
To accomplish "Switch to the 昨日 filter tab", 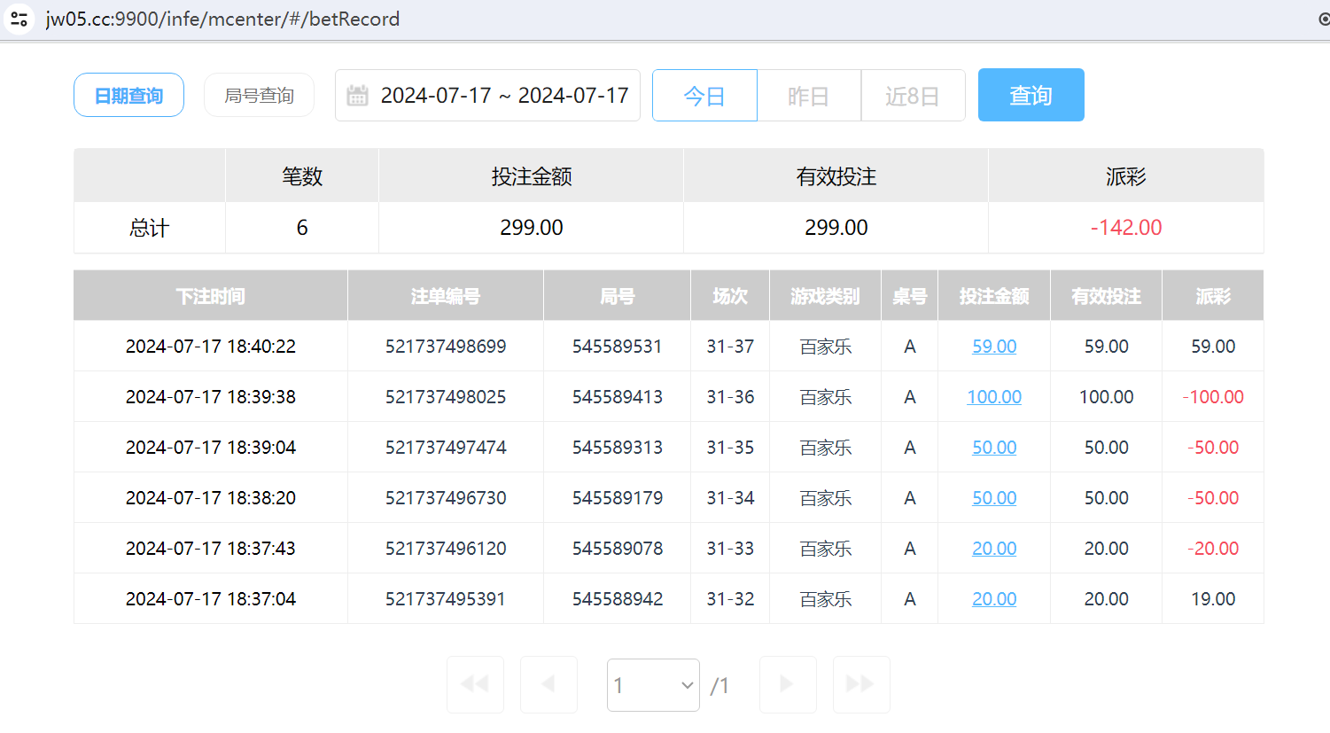I will click(x=808, y=95).
